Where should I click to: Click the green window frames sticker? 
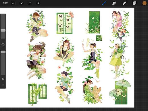pos(37,94)
